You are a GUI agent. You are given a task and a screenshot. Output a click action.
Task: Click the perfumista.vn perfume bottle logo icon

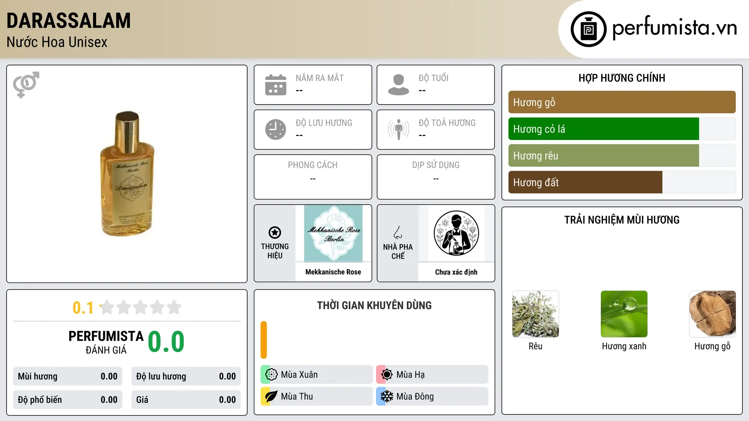click(588, 29)
